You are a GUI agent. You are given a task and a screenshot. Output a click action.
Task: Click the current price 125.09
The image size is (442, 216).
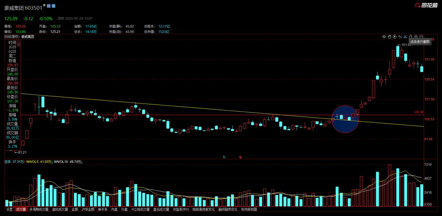point(11,19)
